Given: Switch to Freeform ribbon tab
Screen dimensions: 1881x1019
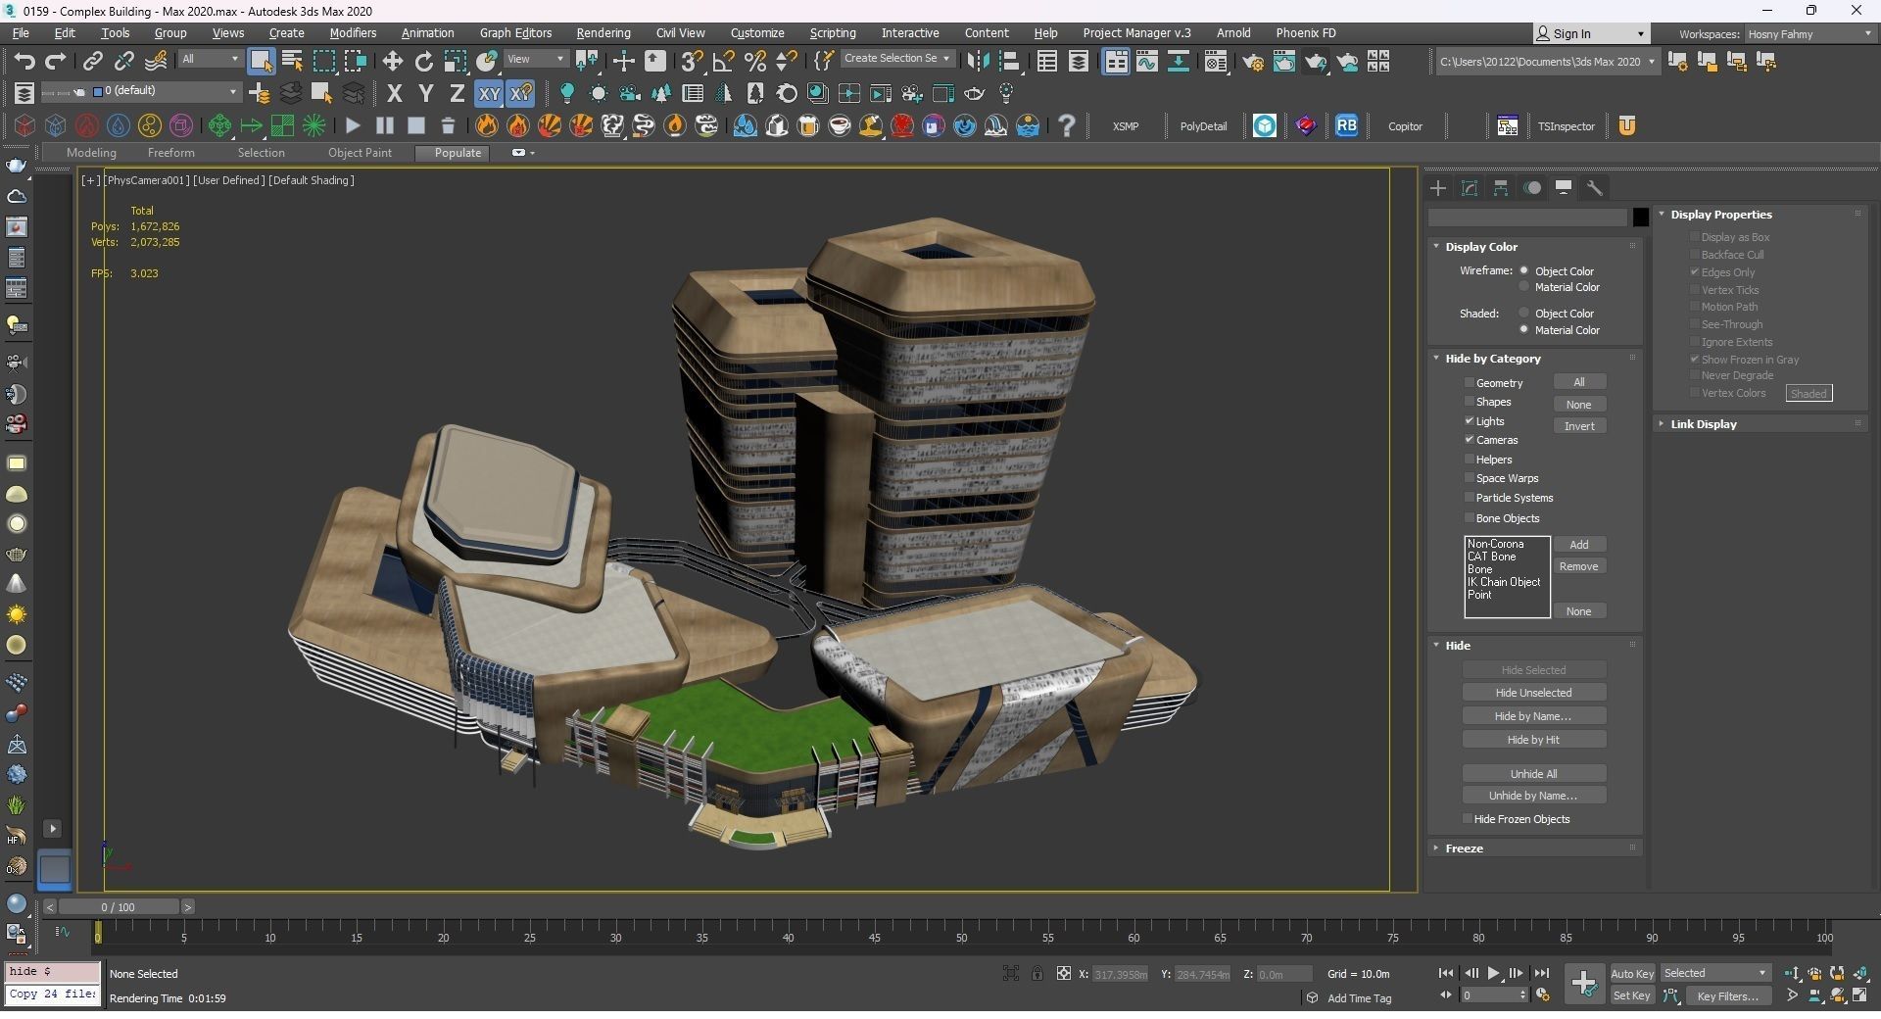Looking at the screenshot, I should (x=170, y=153).
